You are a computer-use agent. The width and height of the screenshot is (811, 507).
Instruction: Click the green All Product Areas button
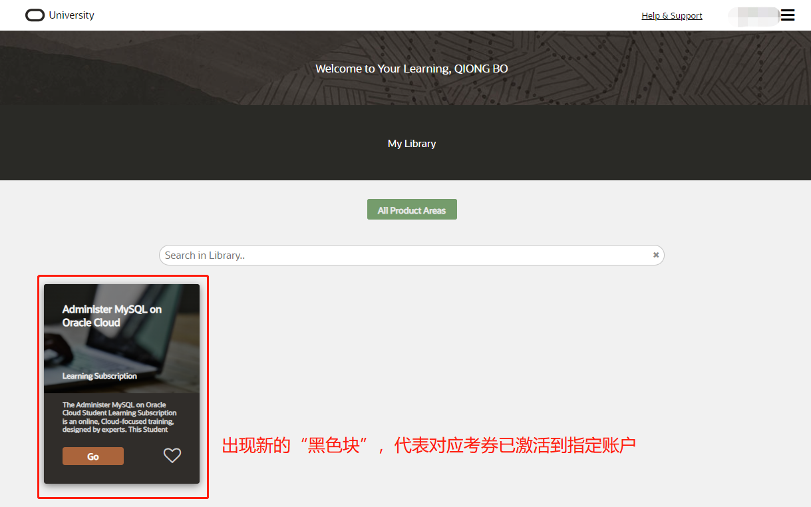(x=412, y=209)
